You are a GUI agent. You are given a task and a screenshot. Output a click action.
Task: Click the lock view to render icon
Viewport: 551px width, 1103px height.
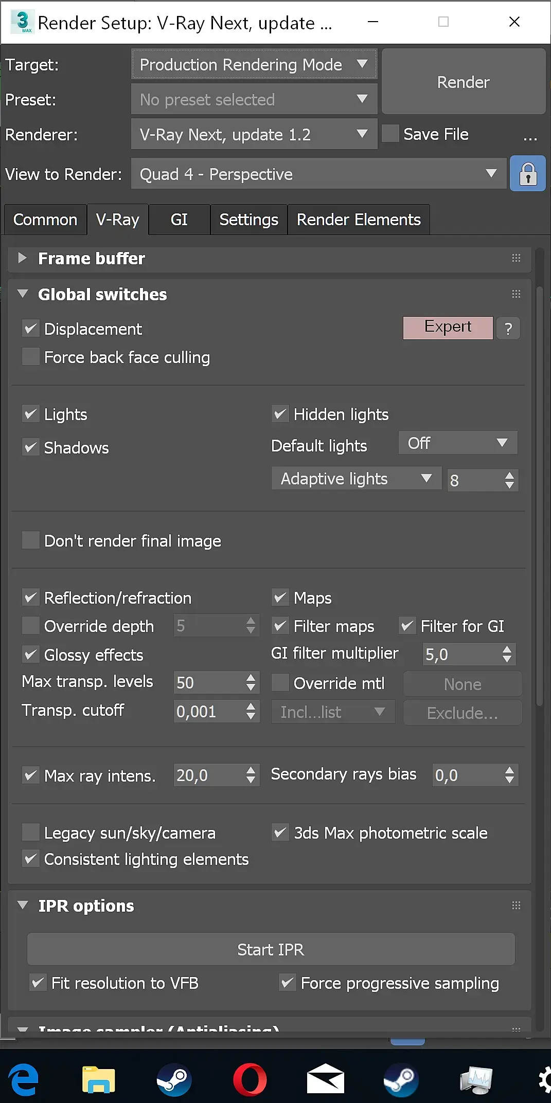pyautogui.click(x=527, y=174)
